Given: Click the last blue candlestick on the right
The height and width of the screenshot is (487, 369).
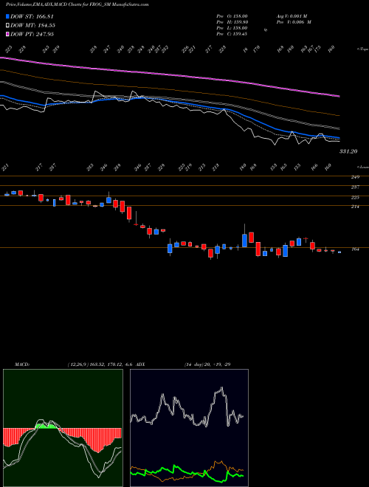Looking at the screenshot, I should 339,252.
